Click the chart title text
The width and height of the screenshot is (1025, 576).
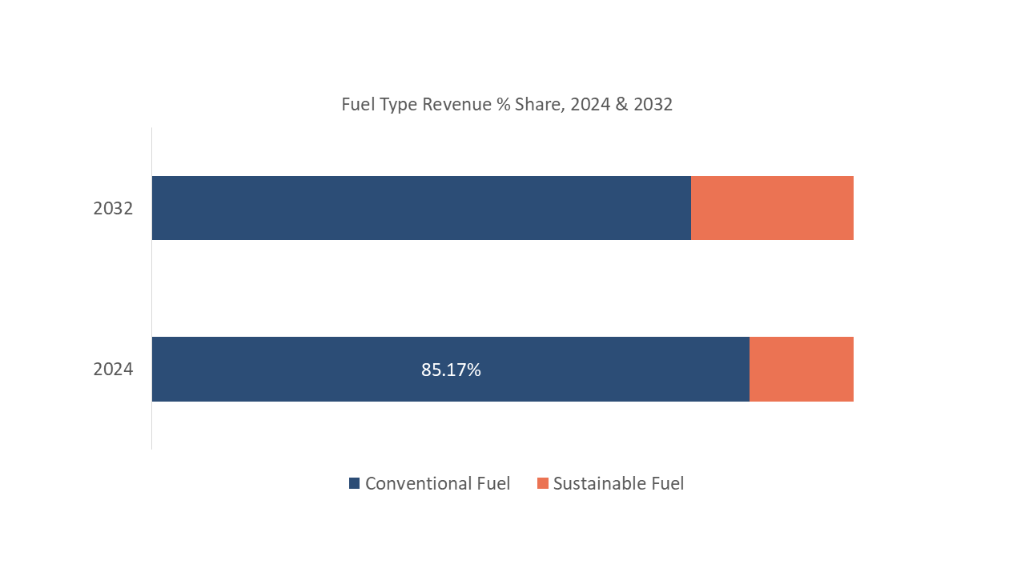tap(506, 104)
